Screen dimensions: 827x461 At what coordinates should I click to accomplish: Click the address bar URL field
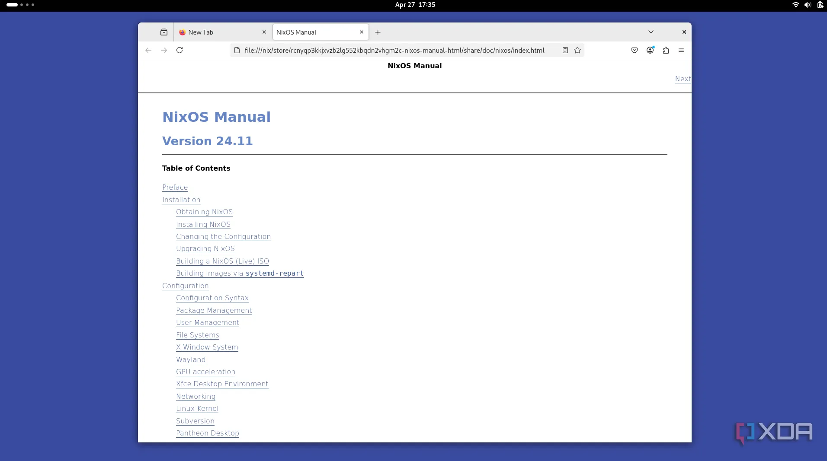click(394, 50)
